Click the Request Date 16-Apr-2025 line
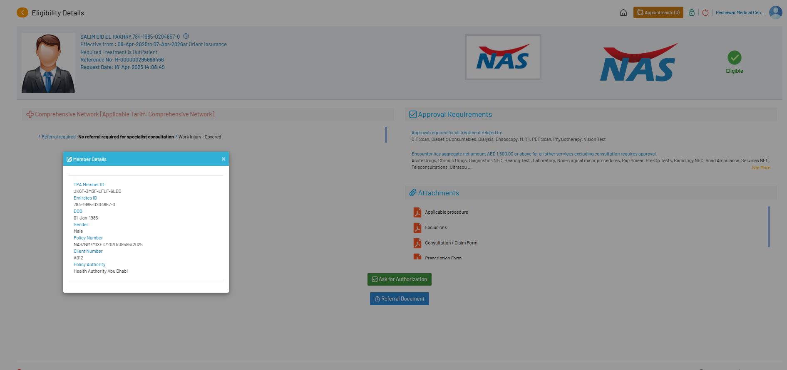Image resolution: width=787 pixels, height=370 pixels. [x=122, y=67]
